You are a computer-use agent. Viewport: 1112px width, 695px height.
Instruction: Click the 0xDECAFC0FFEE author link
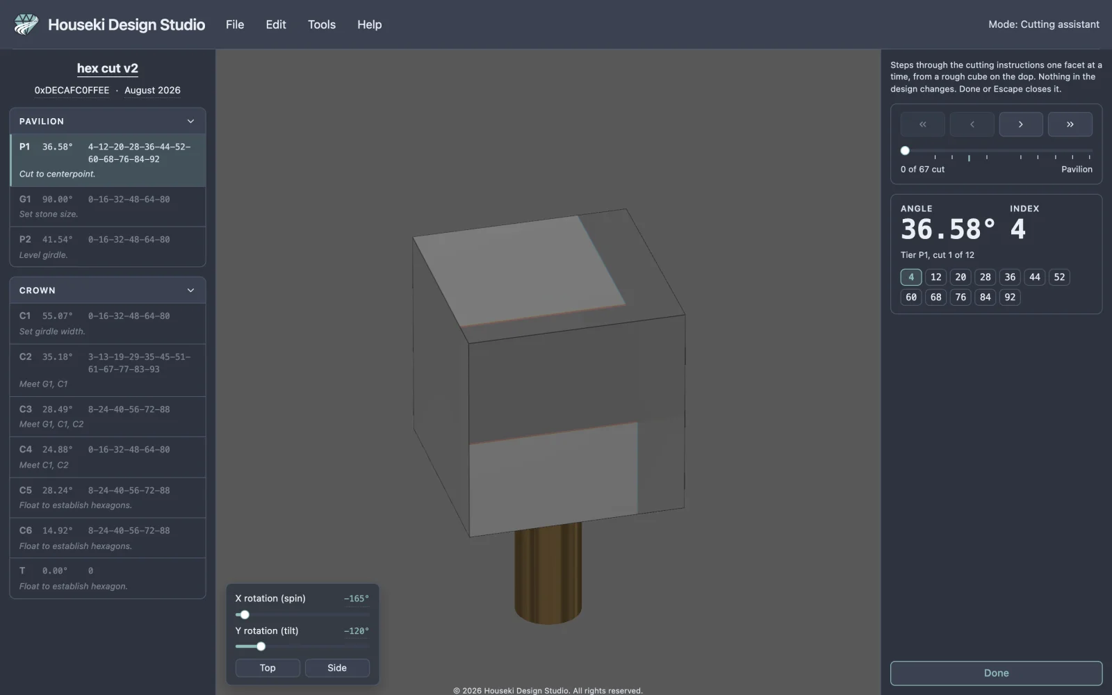pos(72,90)
